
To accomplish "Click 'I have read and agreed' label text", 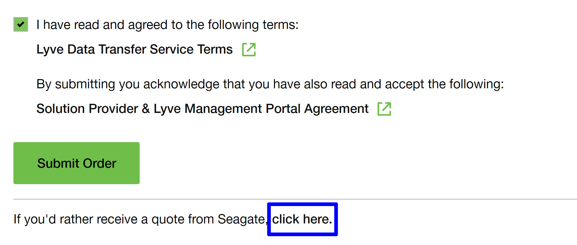I will pyautogui.click(x=167, y=25).
